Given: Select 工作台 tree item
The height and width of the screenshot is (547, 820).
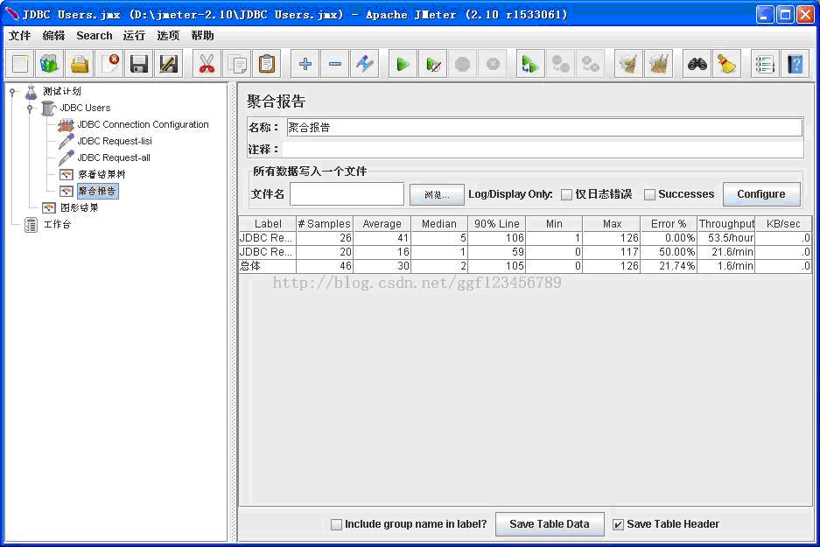Looking at the screenshot, I should click(57, 225).
